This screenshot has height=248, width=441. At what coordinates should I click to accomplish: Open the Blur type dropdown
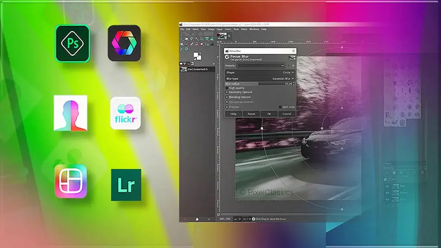[x=260, y=79]
